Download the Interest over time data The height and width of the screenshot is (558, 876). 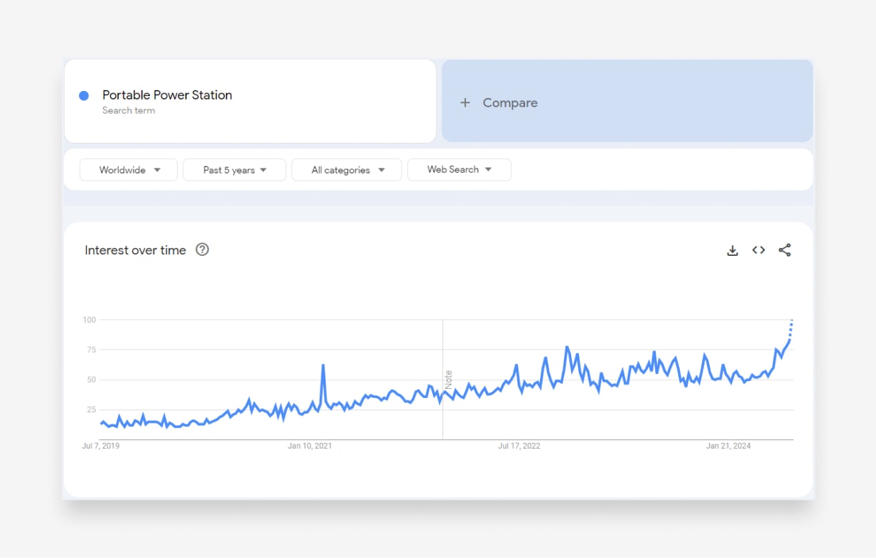(x=732, y=250)
